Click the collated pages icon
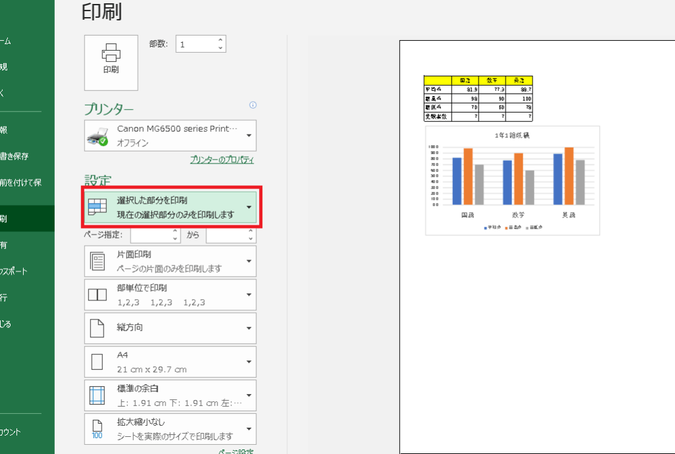Image resolution: width=675 pixels, height=454 pixels. [x=98, y=295]
